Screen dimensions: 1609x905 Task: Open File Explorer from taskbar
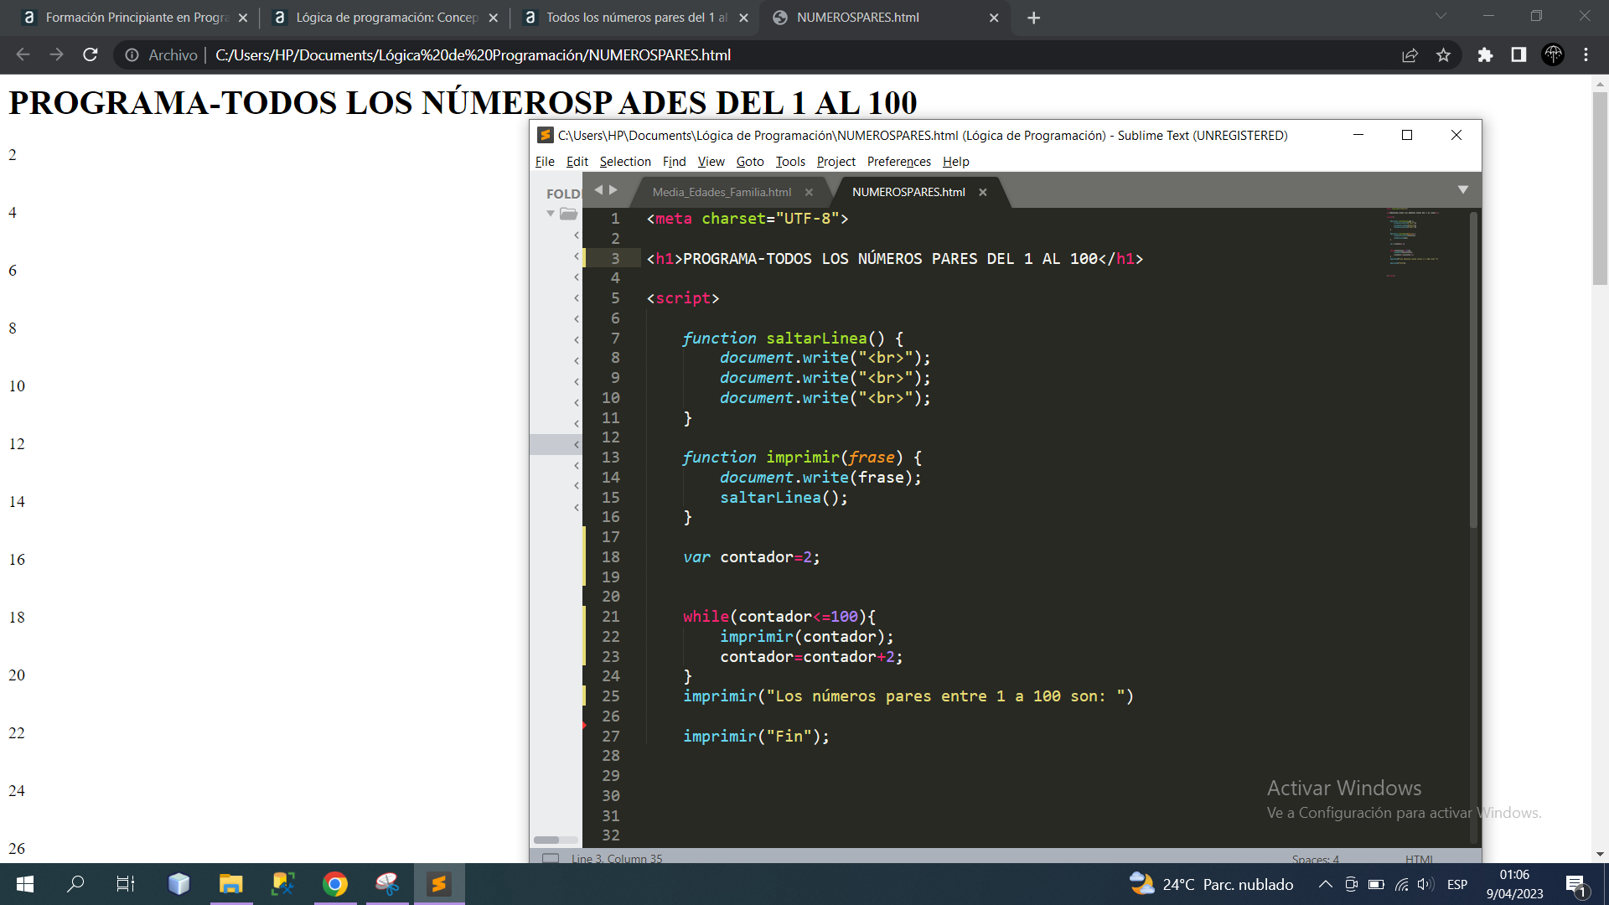coord(230,884)
